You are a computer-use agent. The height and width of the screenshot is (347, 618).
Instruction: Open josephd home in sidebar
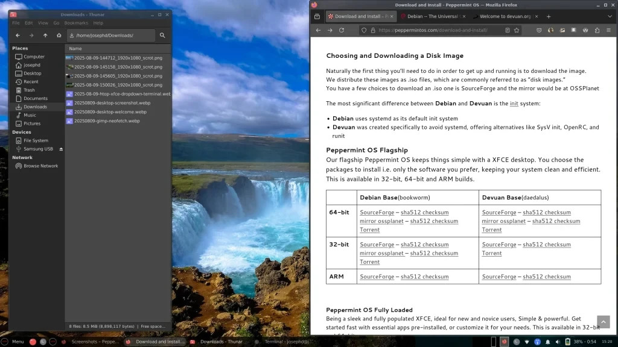point(32,65)
